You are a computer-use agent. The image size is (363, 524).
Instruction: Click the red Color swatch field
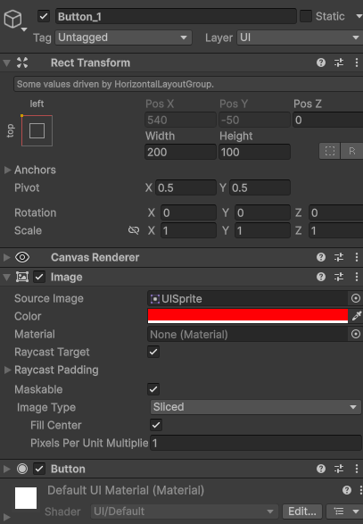247,316
